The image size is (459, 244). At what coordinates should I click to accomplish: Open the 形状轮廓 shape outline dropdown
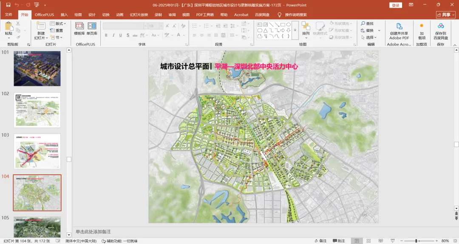click(x=341, y=31)
